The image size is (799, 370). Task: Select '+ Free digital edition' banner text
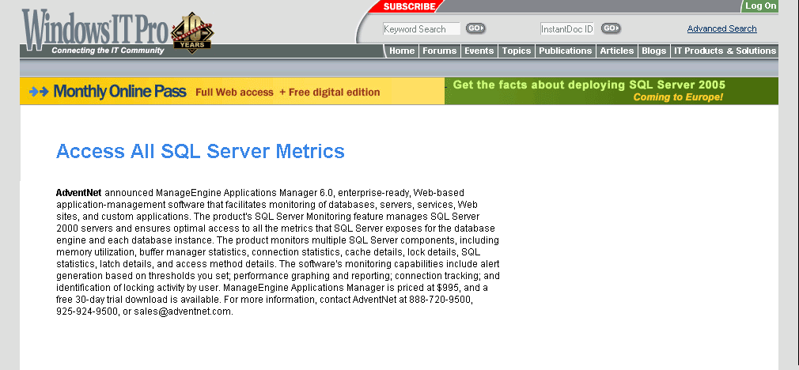(x=329, y=92)
